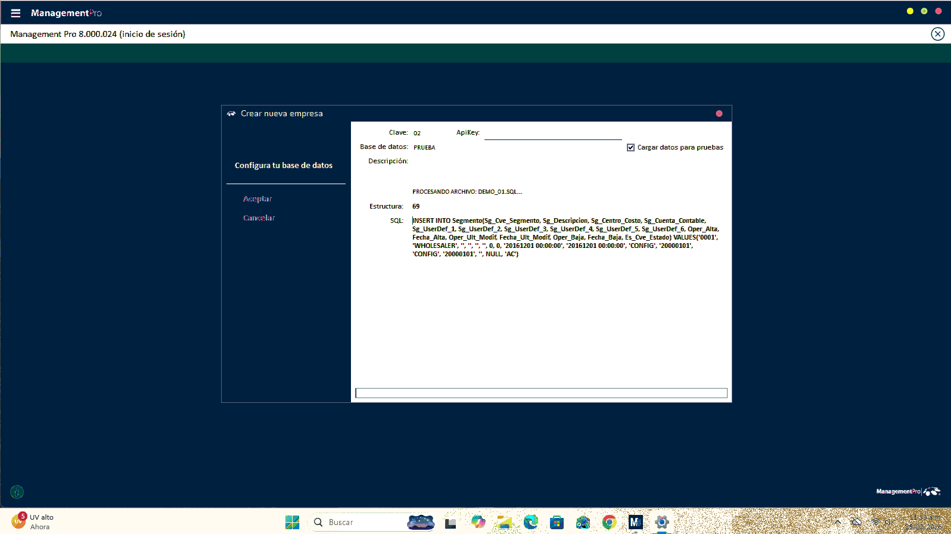Click into the ApiKey input field

pos(552,133)
